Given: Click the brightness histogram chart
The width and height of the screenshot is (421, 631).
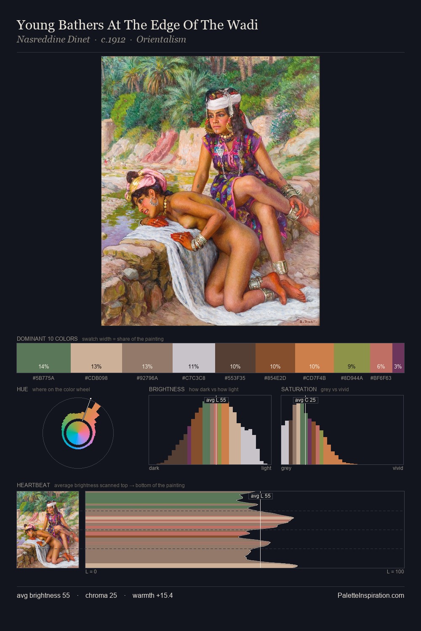Looking at the screenshot, I should 210,430.
